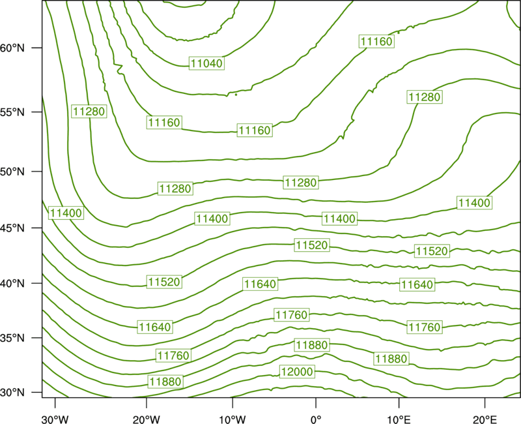Click the 20°E longitude axis label

485,419
